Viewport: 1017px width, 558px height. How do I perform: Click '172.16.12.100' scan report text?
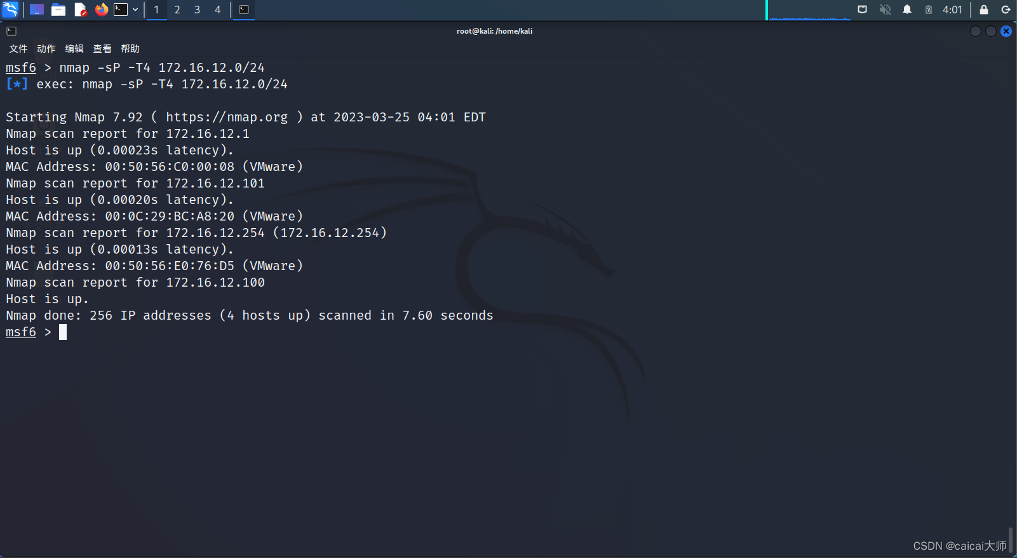215,282
